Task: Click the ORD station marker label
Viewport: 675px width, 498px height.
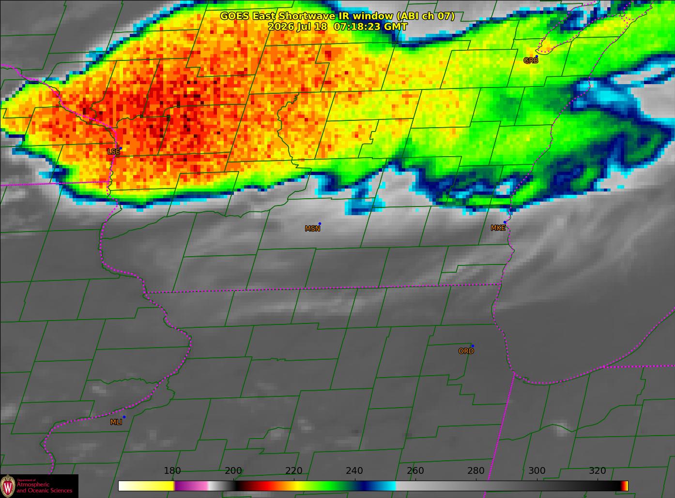Action: pyautogui.click(x=466, y=351)
